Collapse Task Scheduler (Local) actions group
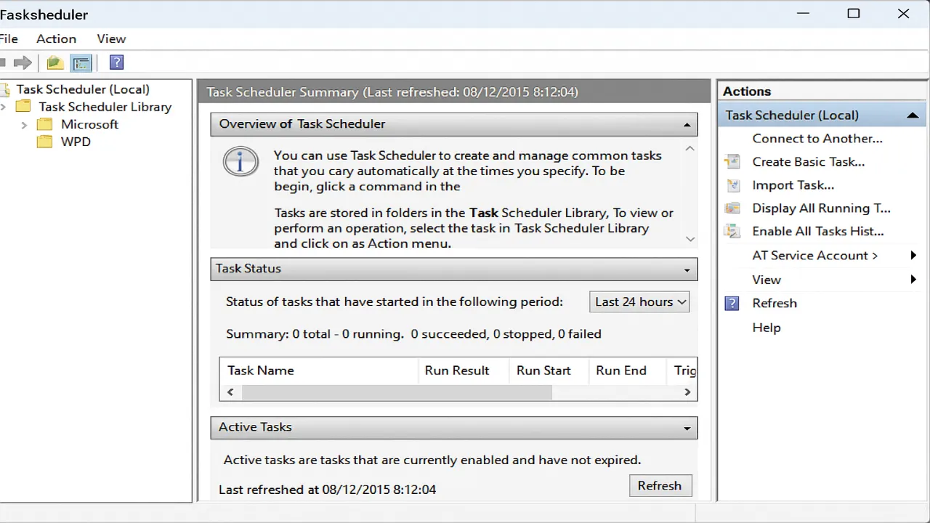The width and height of the screenshot is (930, 523). coord(913,115)
